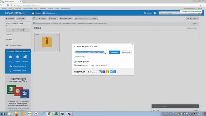Click the Приложение для ПК link

(18, 70)
